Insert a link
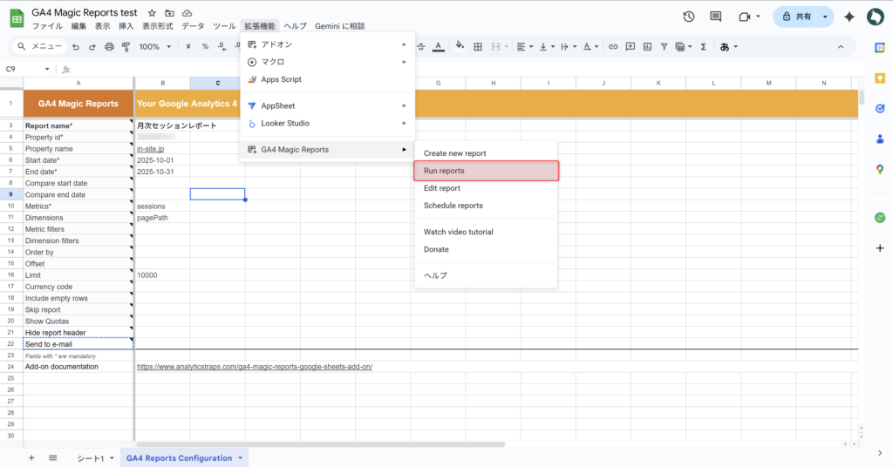The height and width of the screenshot is (467, 893). 613,47
